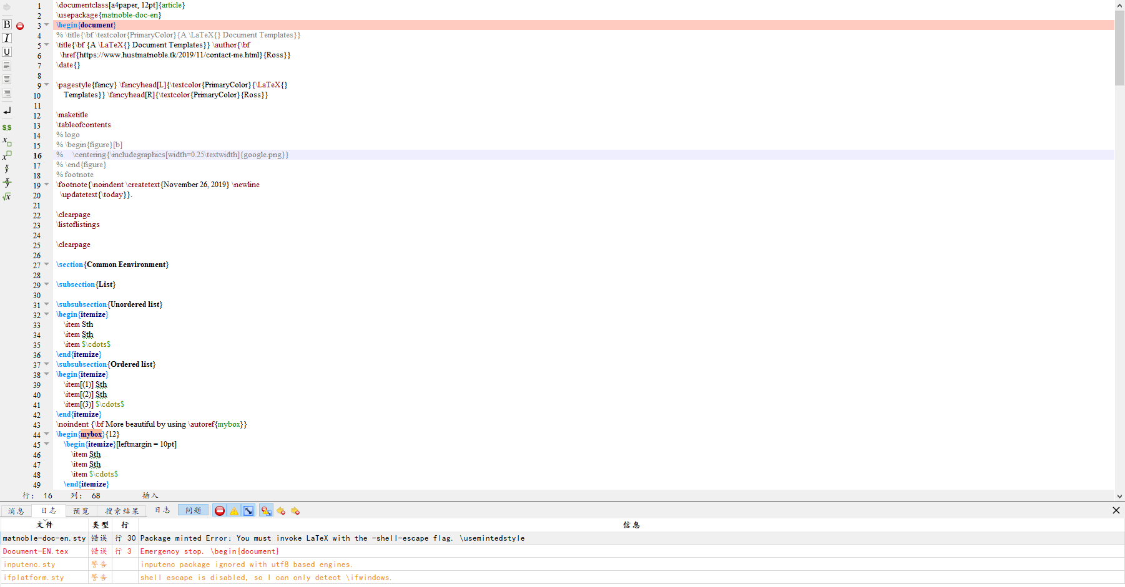Insert a line break icon

(x=6, y=110)
